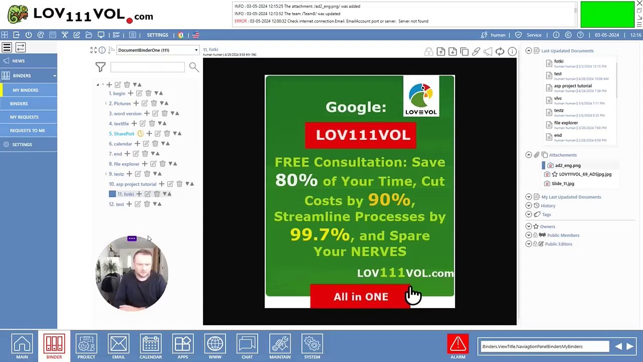The width and height of the screenshot is (643, 362).
Task: Expand the History section
Action: point(528,206)
